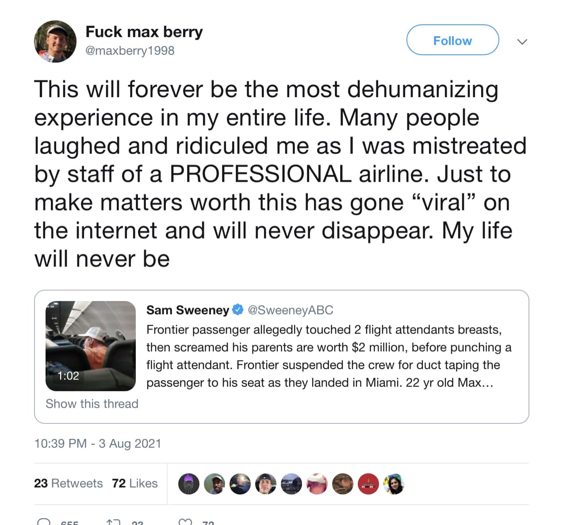The width and height of the screenshot is (563, 525).
Task: Click the red circular liker avatar
Action: pos(368,483)
